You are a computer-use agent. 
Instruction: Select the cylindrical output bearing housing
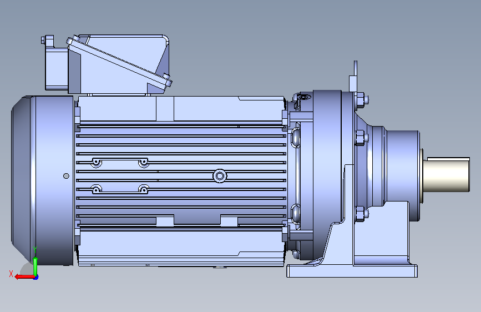pos(403,175)
